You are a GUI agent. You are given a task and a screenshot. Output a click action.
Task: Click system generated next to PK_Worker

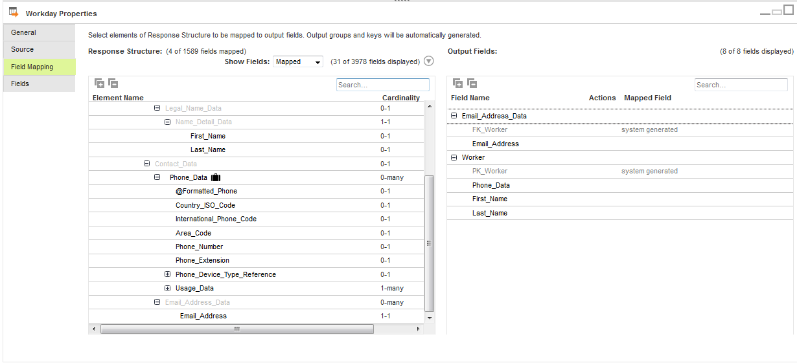(x=649, y=171)
